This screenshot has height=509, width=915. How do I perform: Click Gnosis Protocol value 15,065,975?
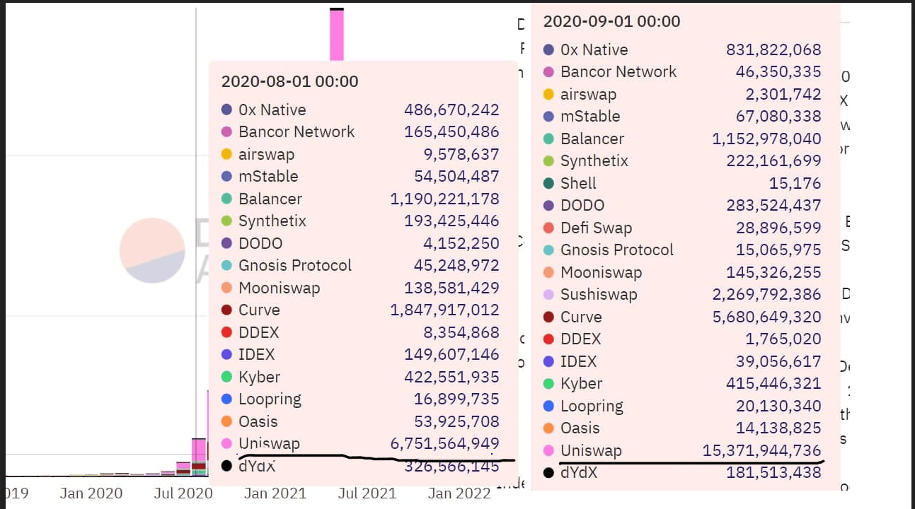pyautogui.click(x=778, y=250)
